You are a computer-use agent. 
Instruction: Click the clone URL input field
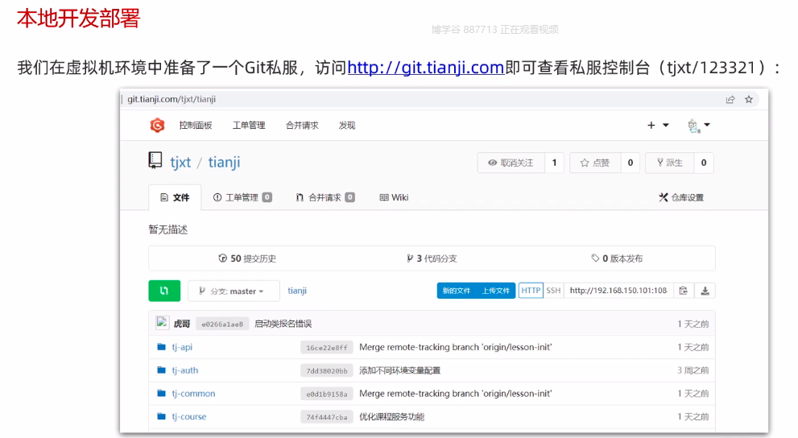pyautogui.click(x=618, y=291)
